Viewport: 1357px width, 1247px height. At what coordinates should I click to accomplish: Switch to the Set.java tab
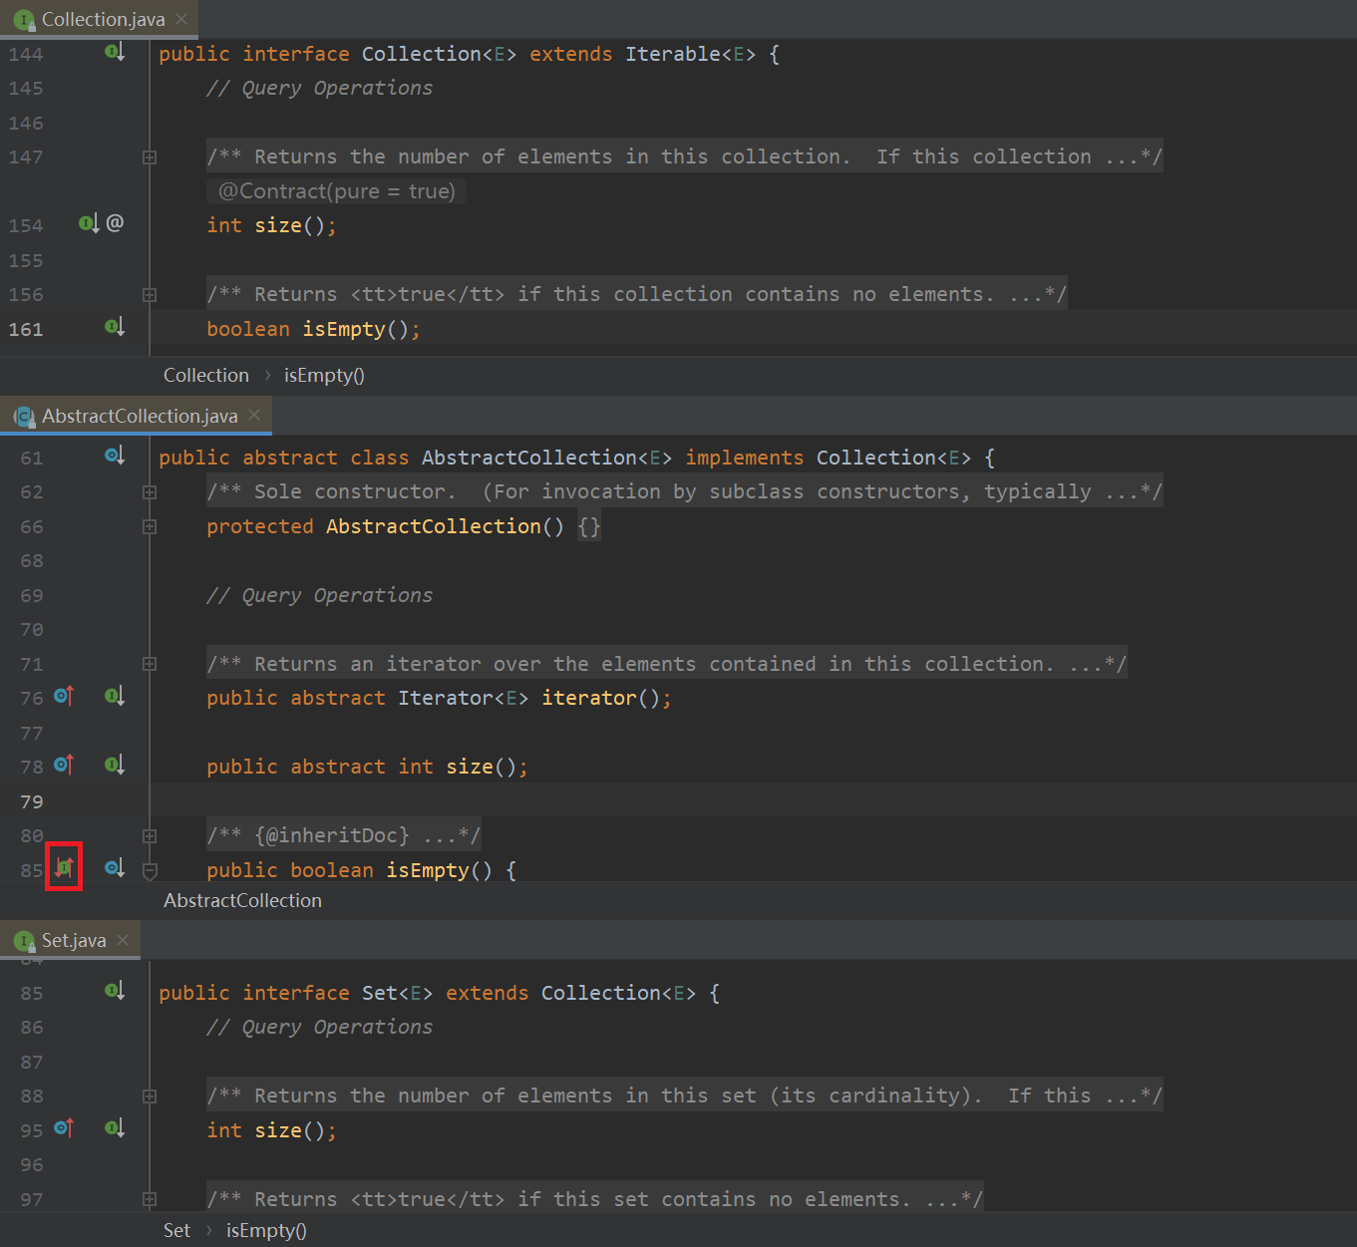click(70, 940)
